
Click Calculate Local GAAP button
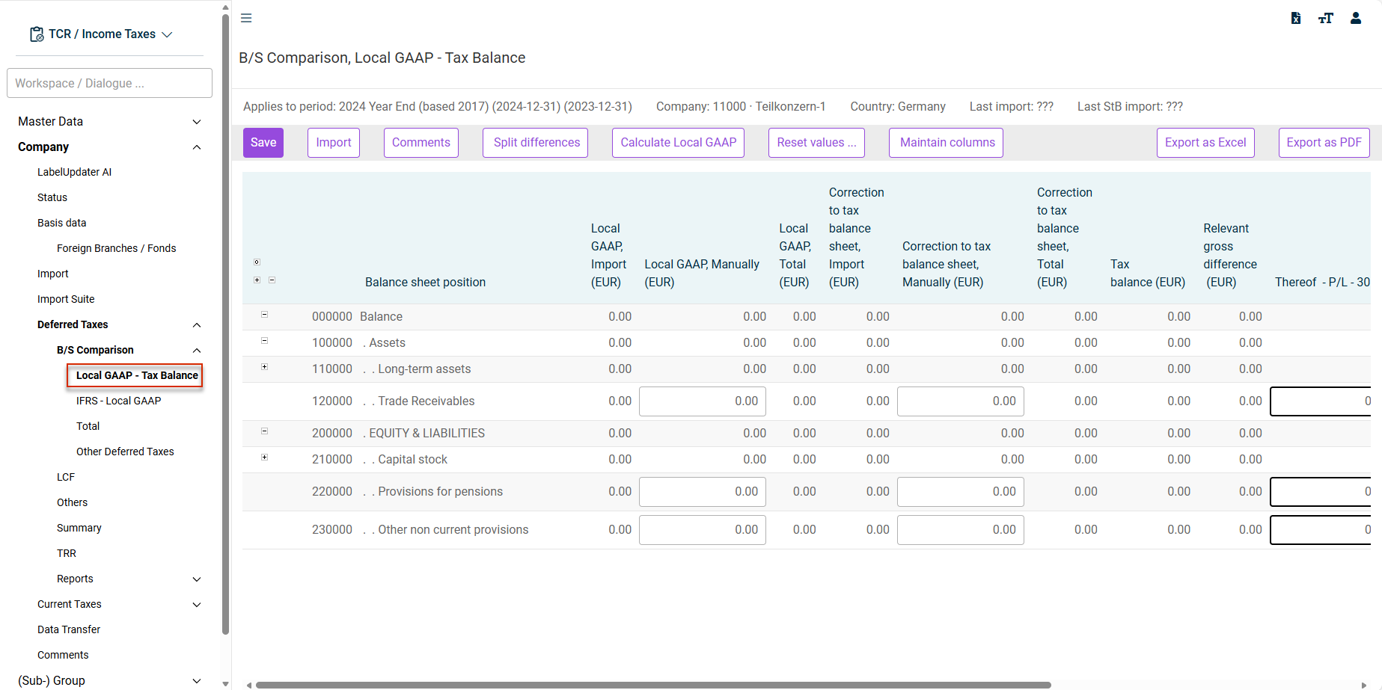coord(679,143)
